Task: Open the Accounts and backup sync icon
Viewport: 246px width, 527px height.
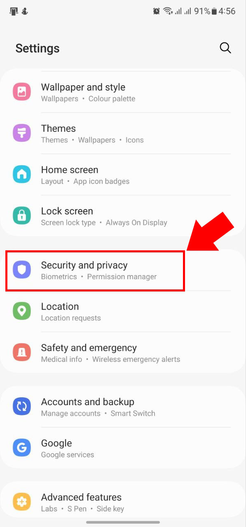Action: pyautogui.click(x=22, y=407)
